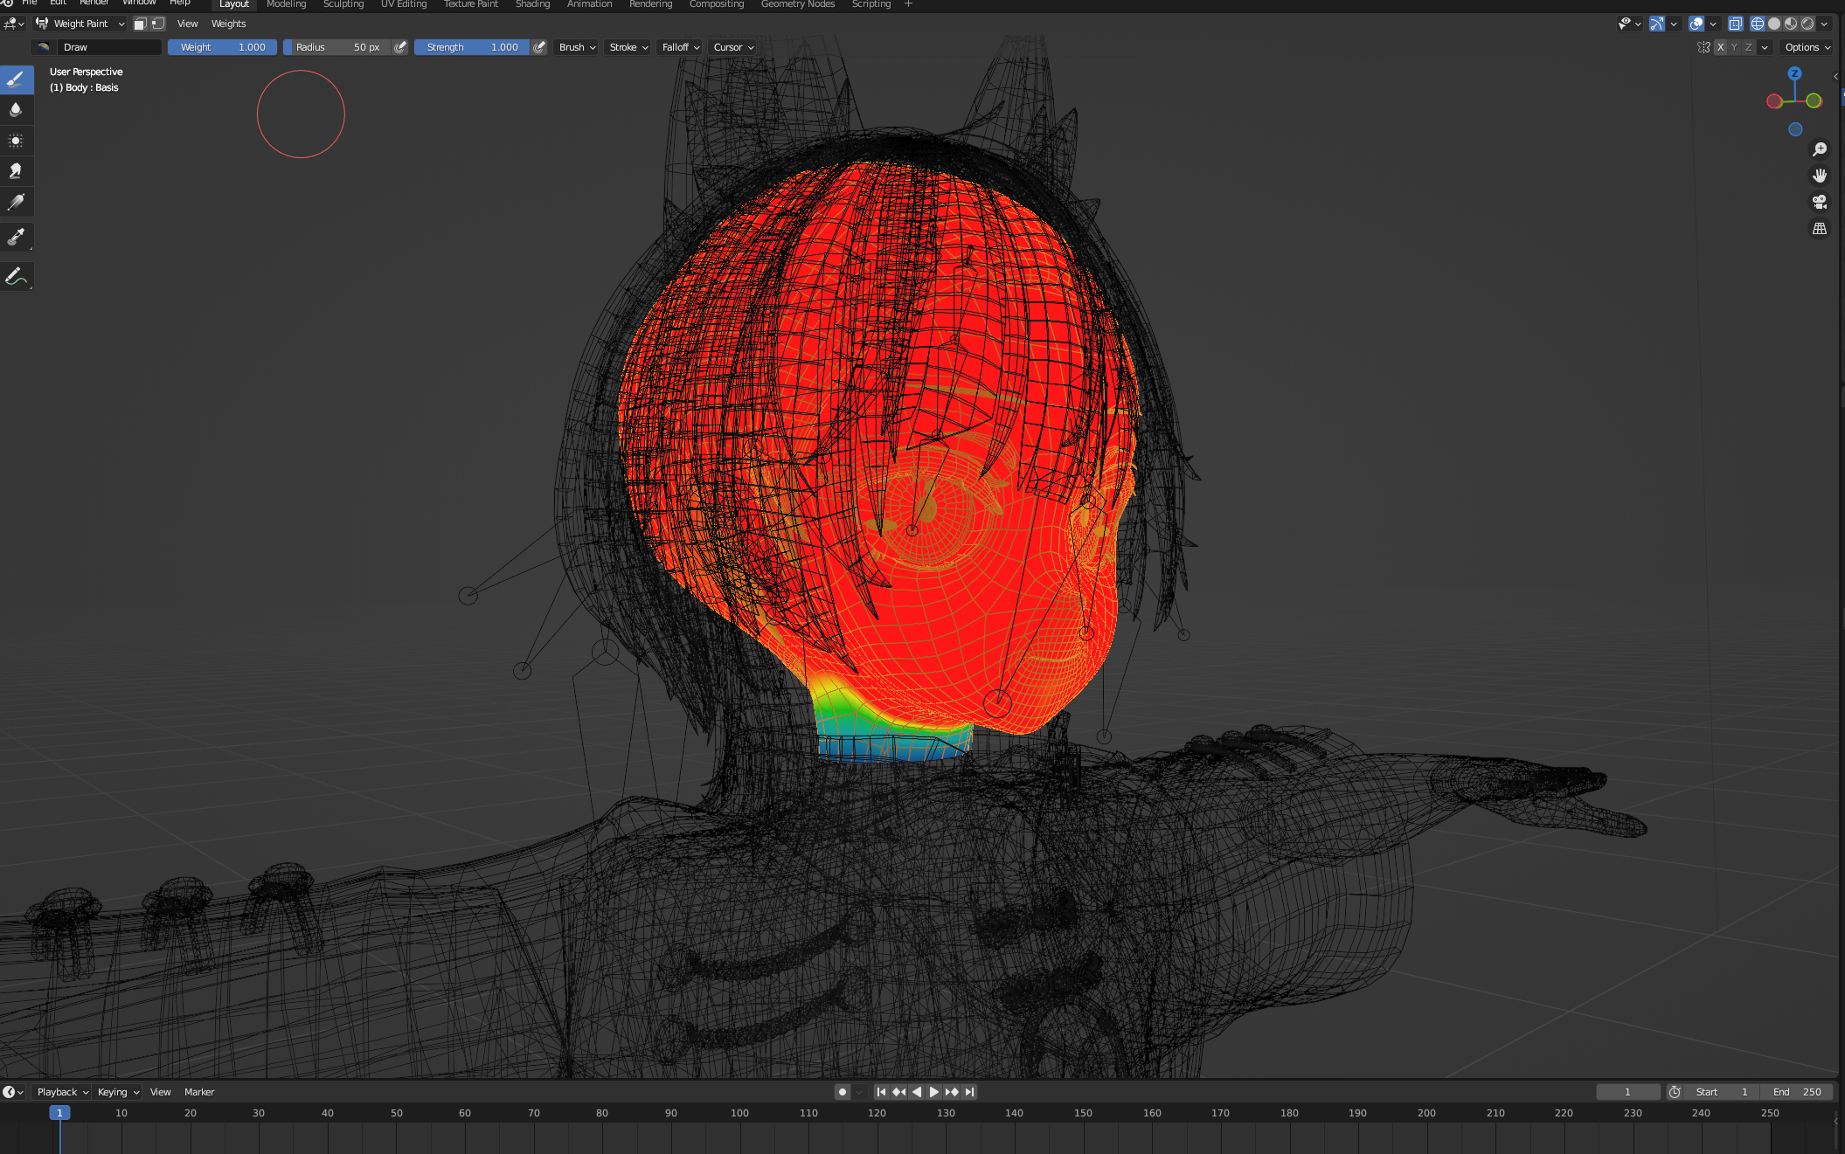Open the editor type dropdown
Image resolution: width=1845 pixels, height=1154 pixels.
pyautogui.click(x=14, y=24)
